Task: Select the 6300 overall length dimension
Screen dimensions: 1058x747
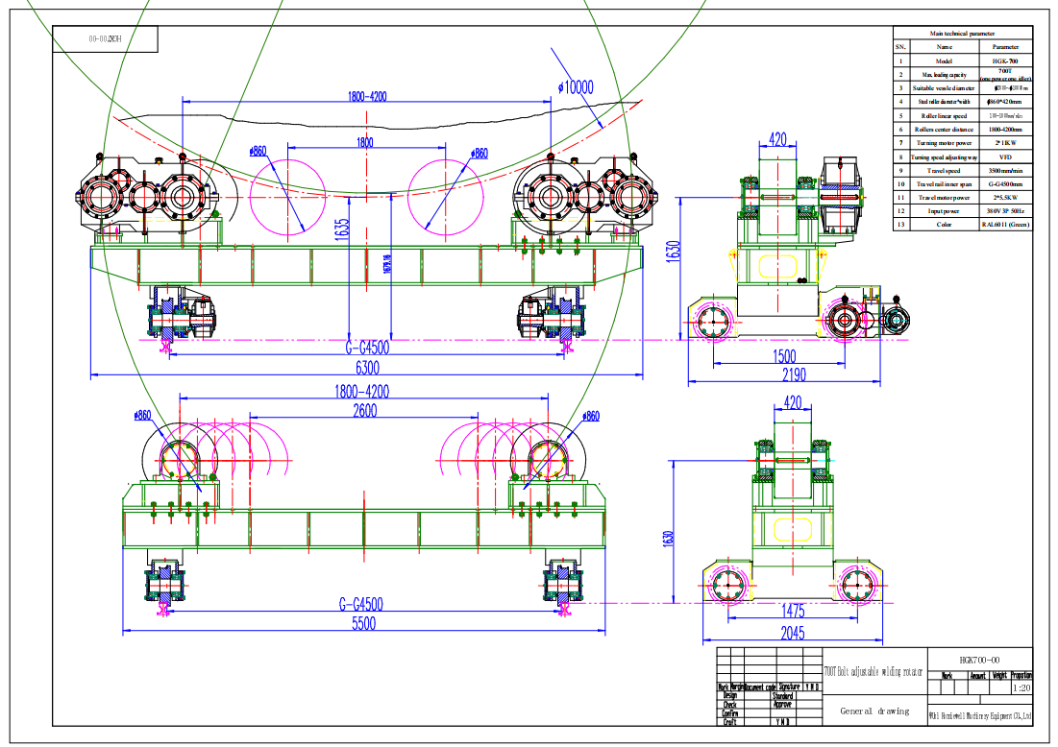Action: click(367, 367)
